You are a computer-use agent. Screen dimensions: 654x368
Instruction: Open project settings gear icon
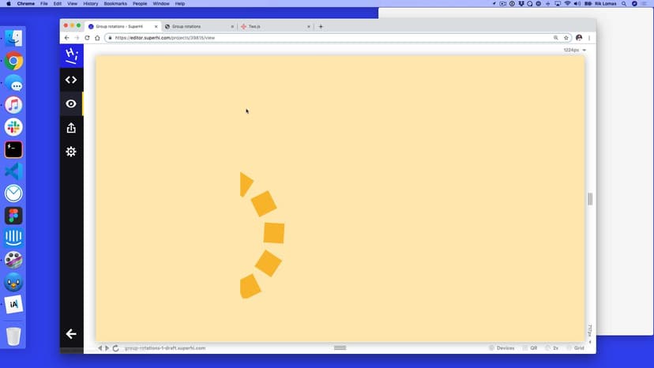click(x=71, y=152)
